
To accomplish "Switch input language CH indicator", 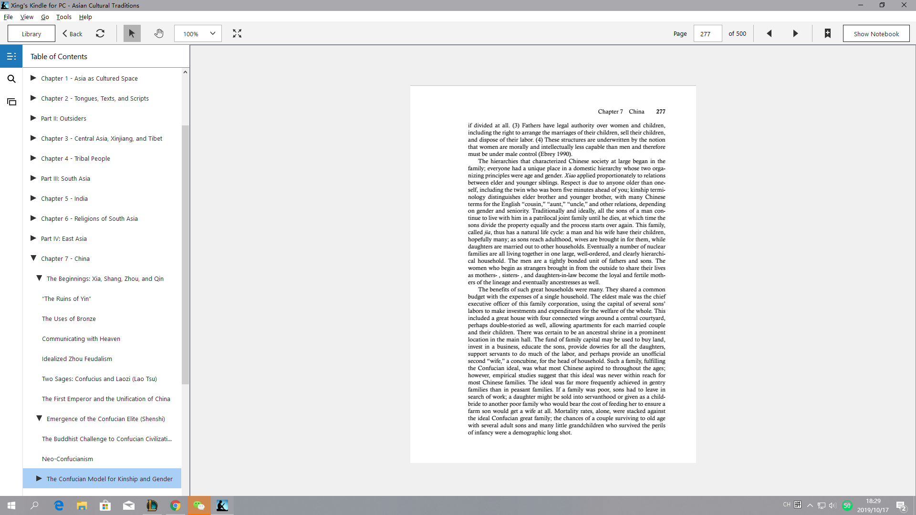I will (x=787, y=505).
